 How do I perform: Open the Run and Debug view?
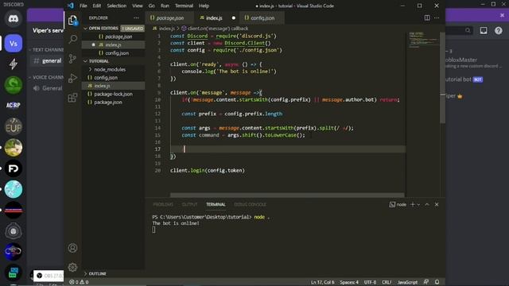(72, 78)
